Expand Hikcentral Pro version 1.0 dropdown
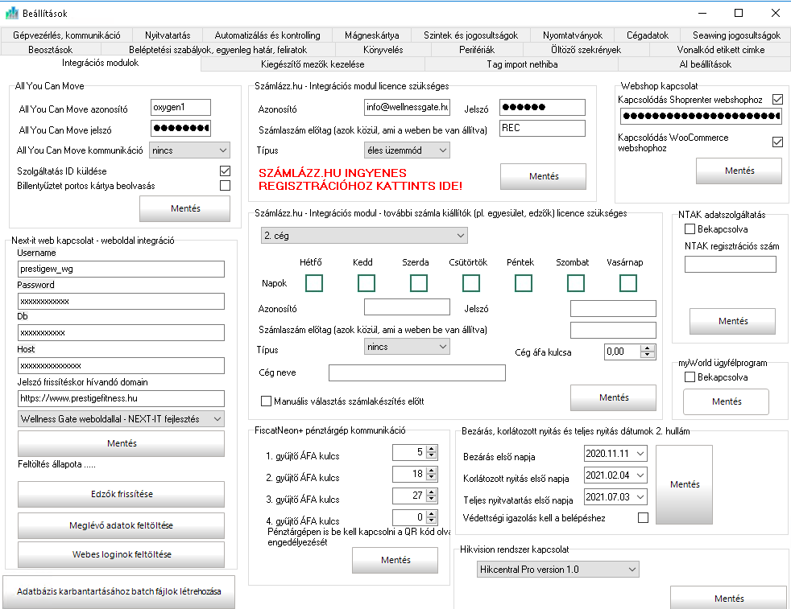791x609 pixels. [558, 570]
